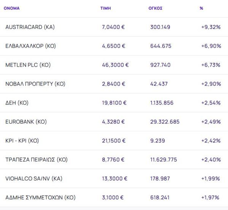Open the AUSTRIACARD (ΚΑ) stock link
This screenshot has height=210, width=228.
(x=30, y=27)
